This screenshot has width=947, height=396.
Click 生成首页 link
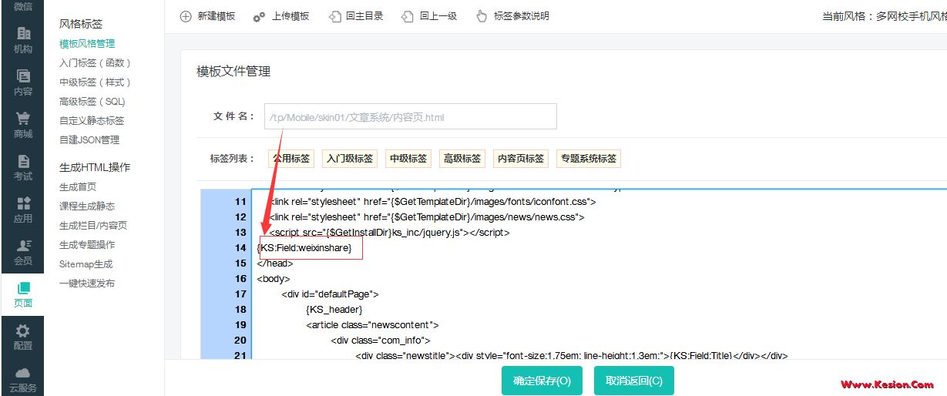78,187
